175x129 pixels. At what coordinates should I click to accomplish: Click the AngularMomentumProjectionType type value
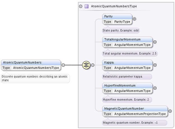point(140,114)
